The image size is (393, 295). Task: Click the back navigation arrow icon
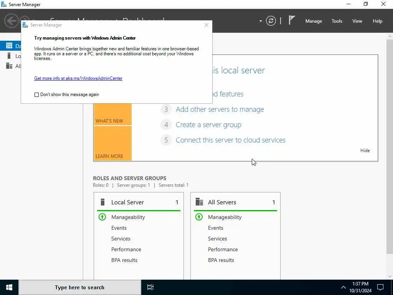(11, 21)
